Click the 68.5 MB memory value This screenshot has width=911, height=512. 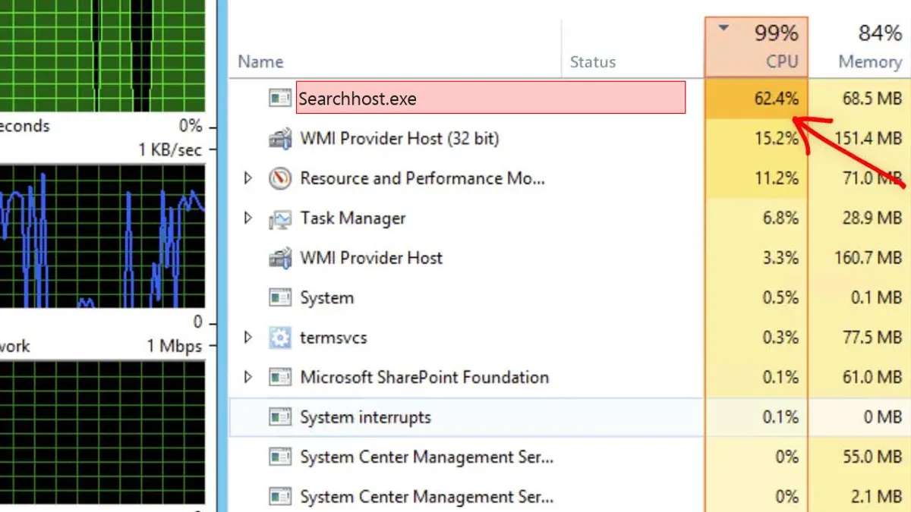point(872,99)
